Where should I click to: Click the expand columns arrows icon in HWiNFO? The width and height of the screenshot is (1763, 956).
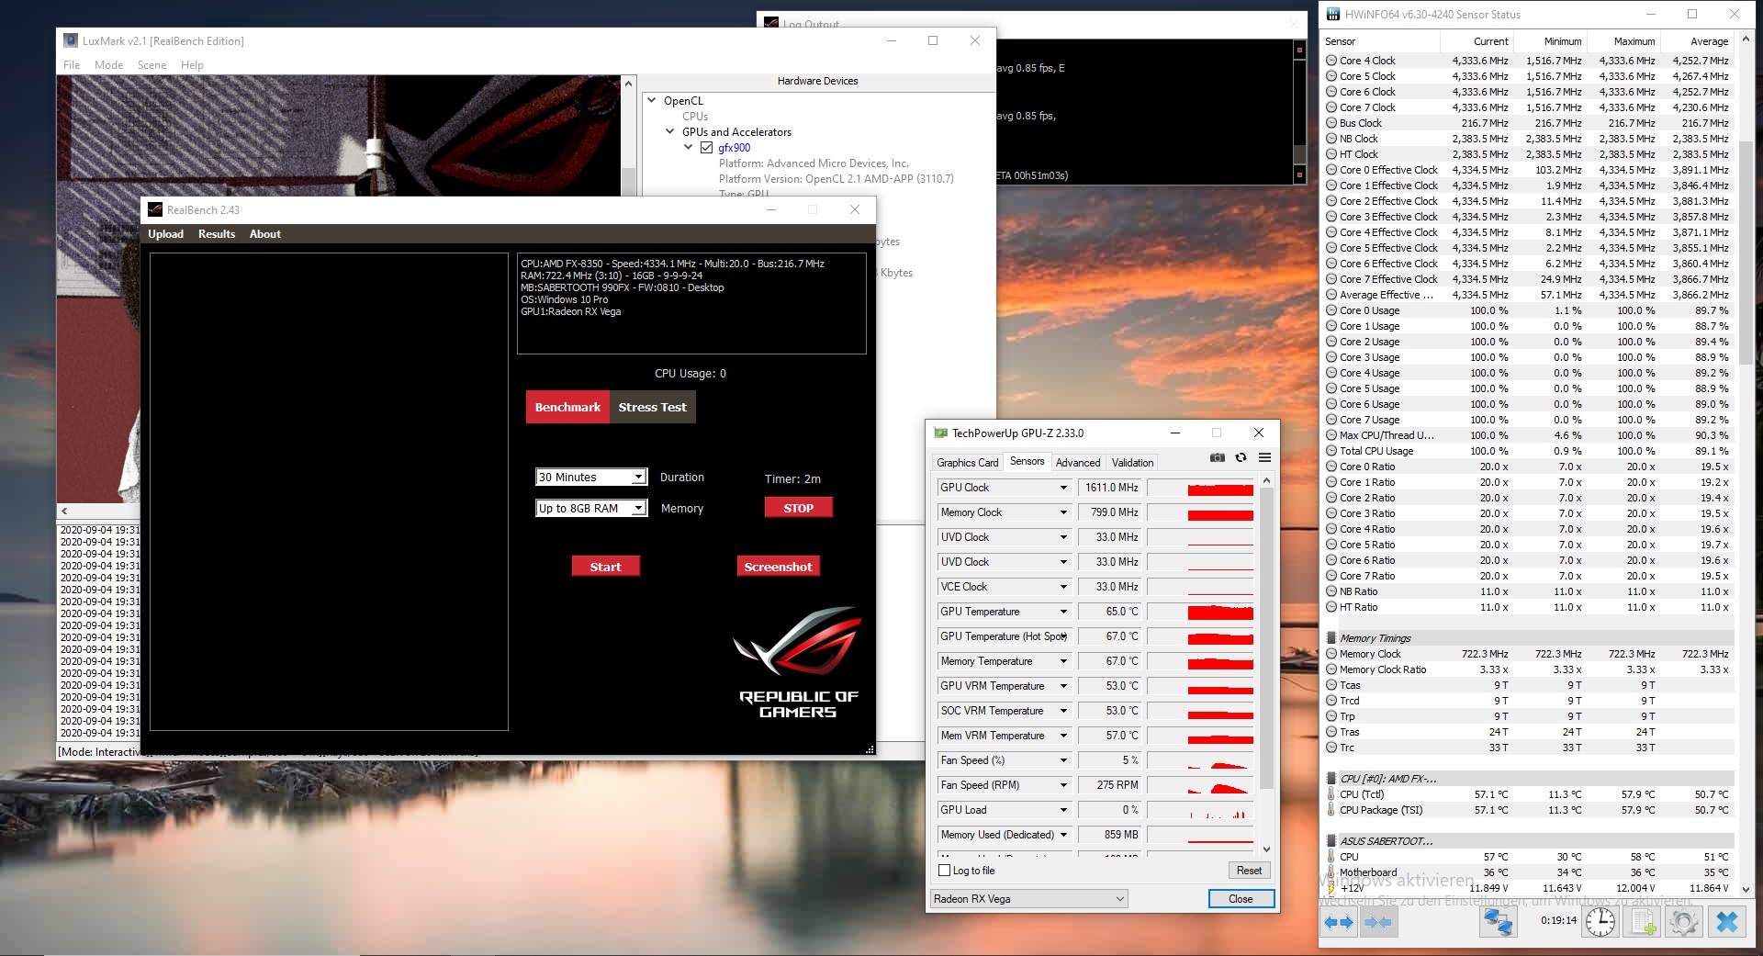click(1339, 922)
